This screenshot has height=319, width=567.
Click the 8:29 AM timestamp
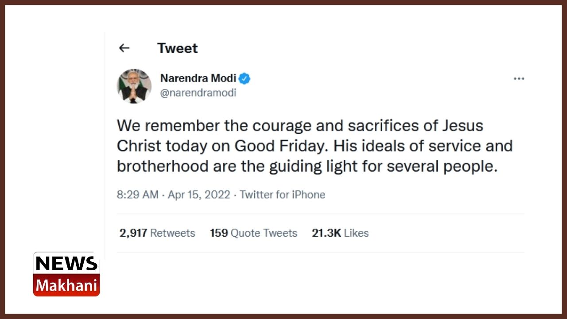[x=137, y=195]
